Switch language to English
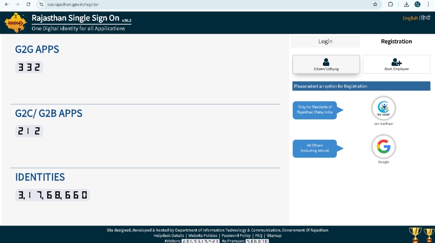 pyautogui.click(x=410, y=18)
